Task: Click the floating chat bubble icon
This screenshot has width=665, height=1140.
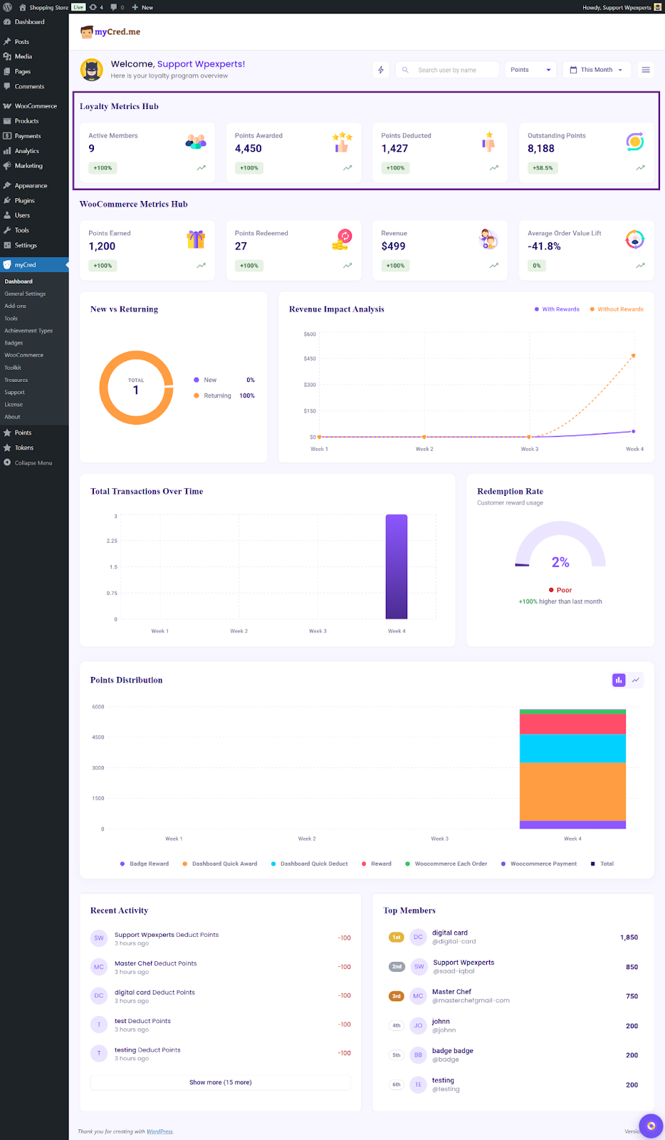Action: pos(651,1126)
